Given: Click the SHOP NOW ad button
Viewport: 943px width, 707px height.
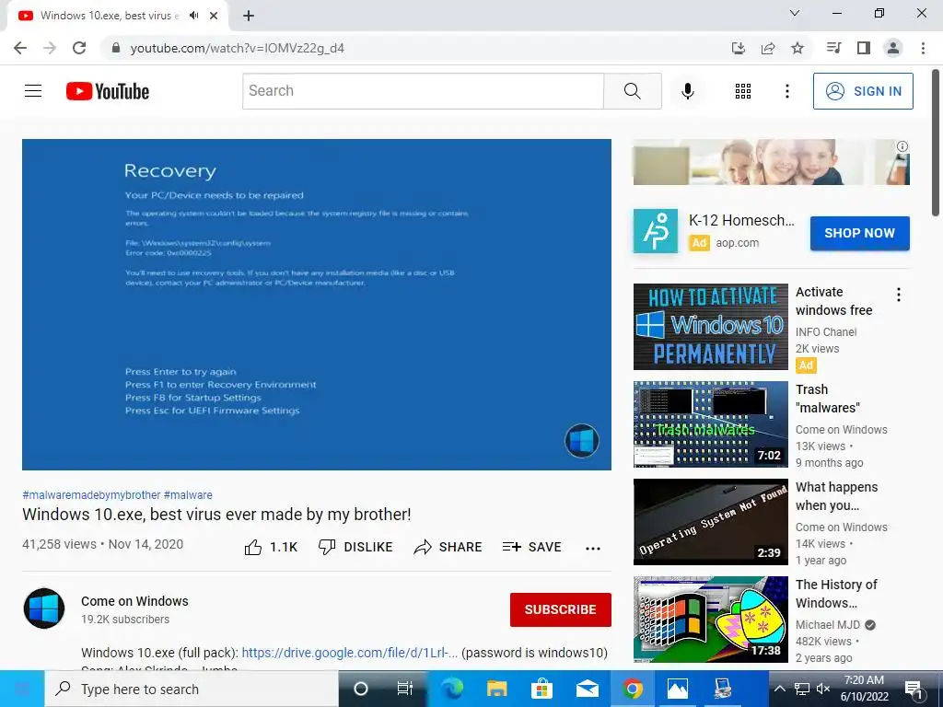Looking at the screenshot, I should pos(859,233).
